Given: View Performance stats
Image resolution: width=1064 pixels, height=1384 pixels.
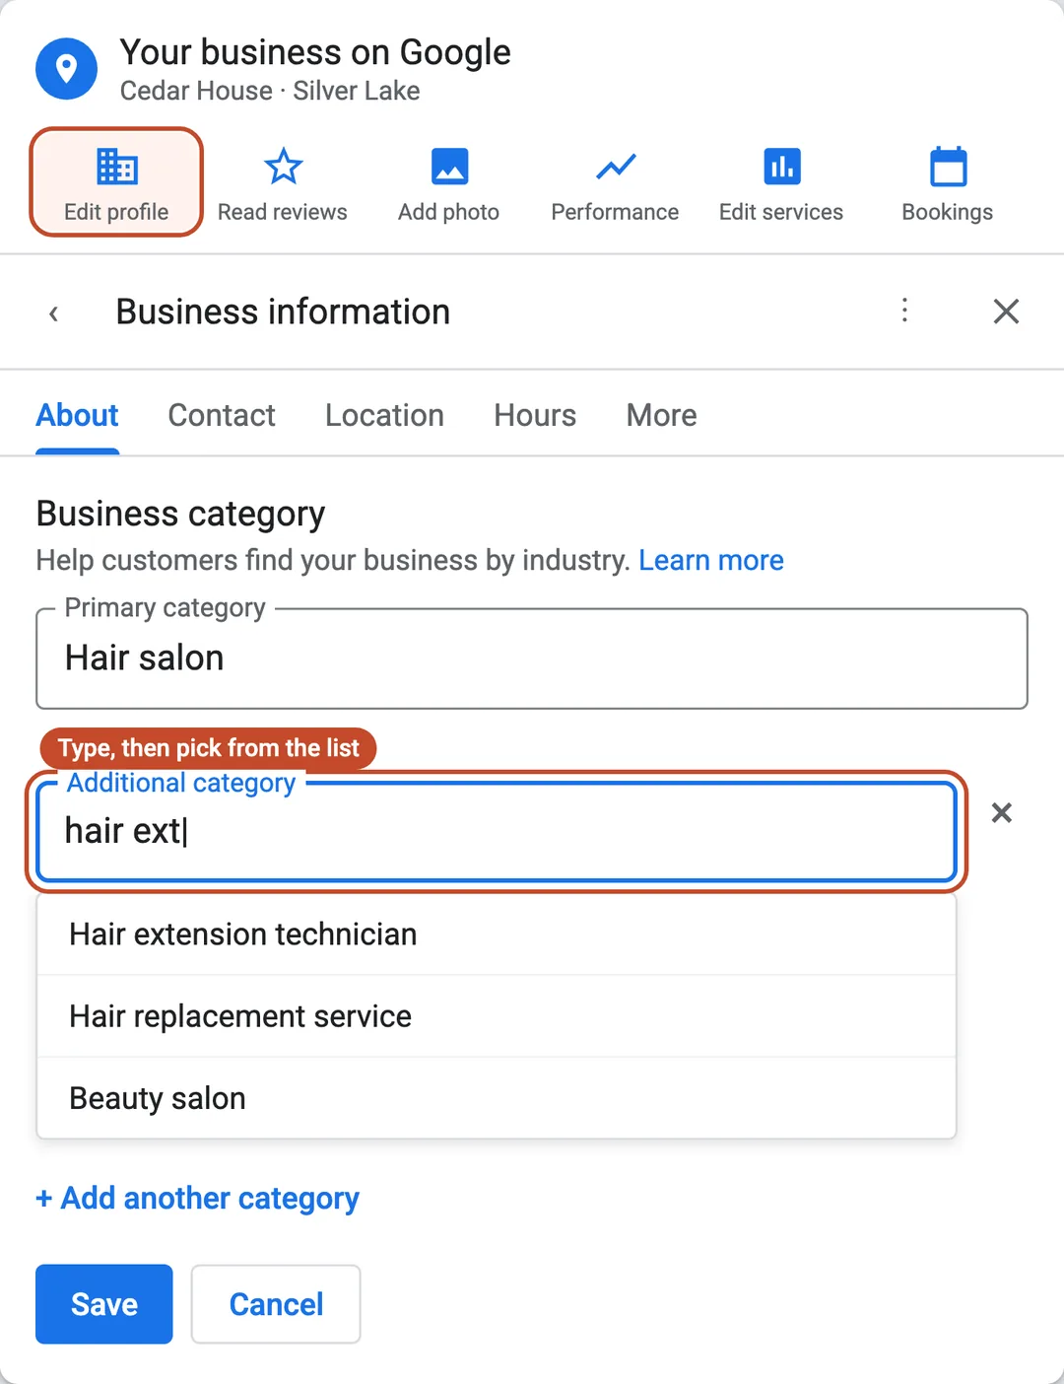Looking at the screenshot, I should coord(615,184).
